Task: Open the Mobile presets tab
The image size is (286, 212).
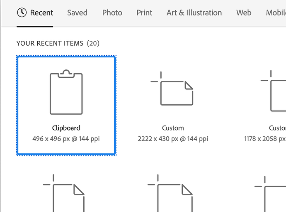Action: click(276, 13)
